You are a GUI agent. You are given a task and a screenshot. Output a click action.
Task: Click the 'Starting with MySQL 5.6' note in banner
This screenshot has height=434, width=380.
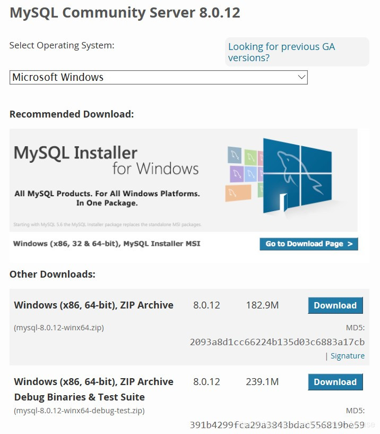pos(107,224)
